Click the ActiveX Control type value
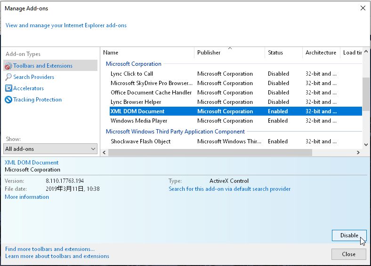371x266 pixels. pos(229,181)
